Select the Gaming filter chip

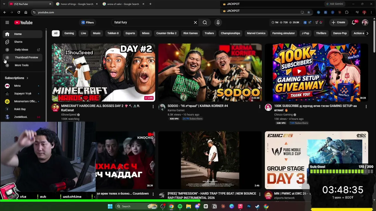tap(69, 33)
